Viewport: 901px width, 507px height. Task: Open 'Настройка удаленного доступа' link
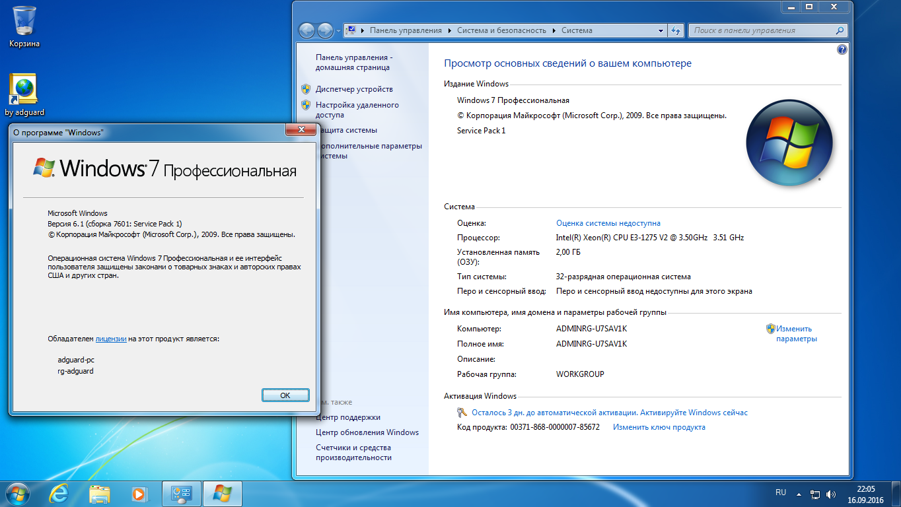pos(357,110)
